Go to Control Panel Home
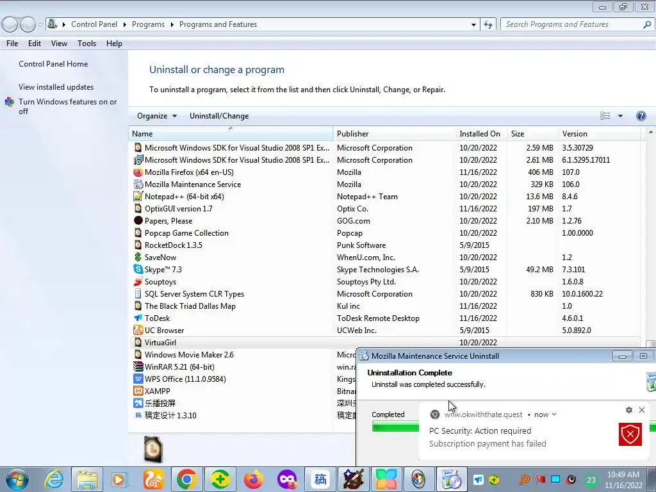 tap(53, 64)
